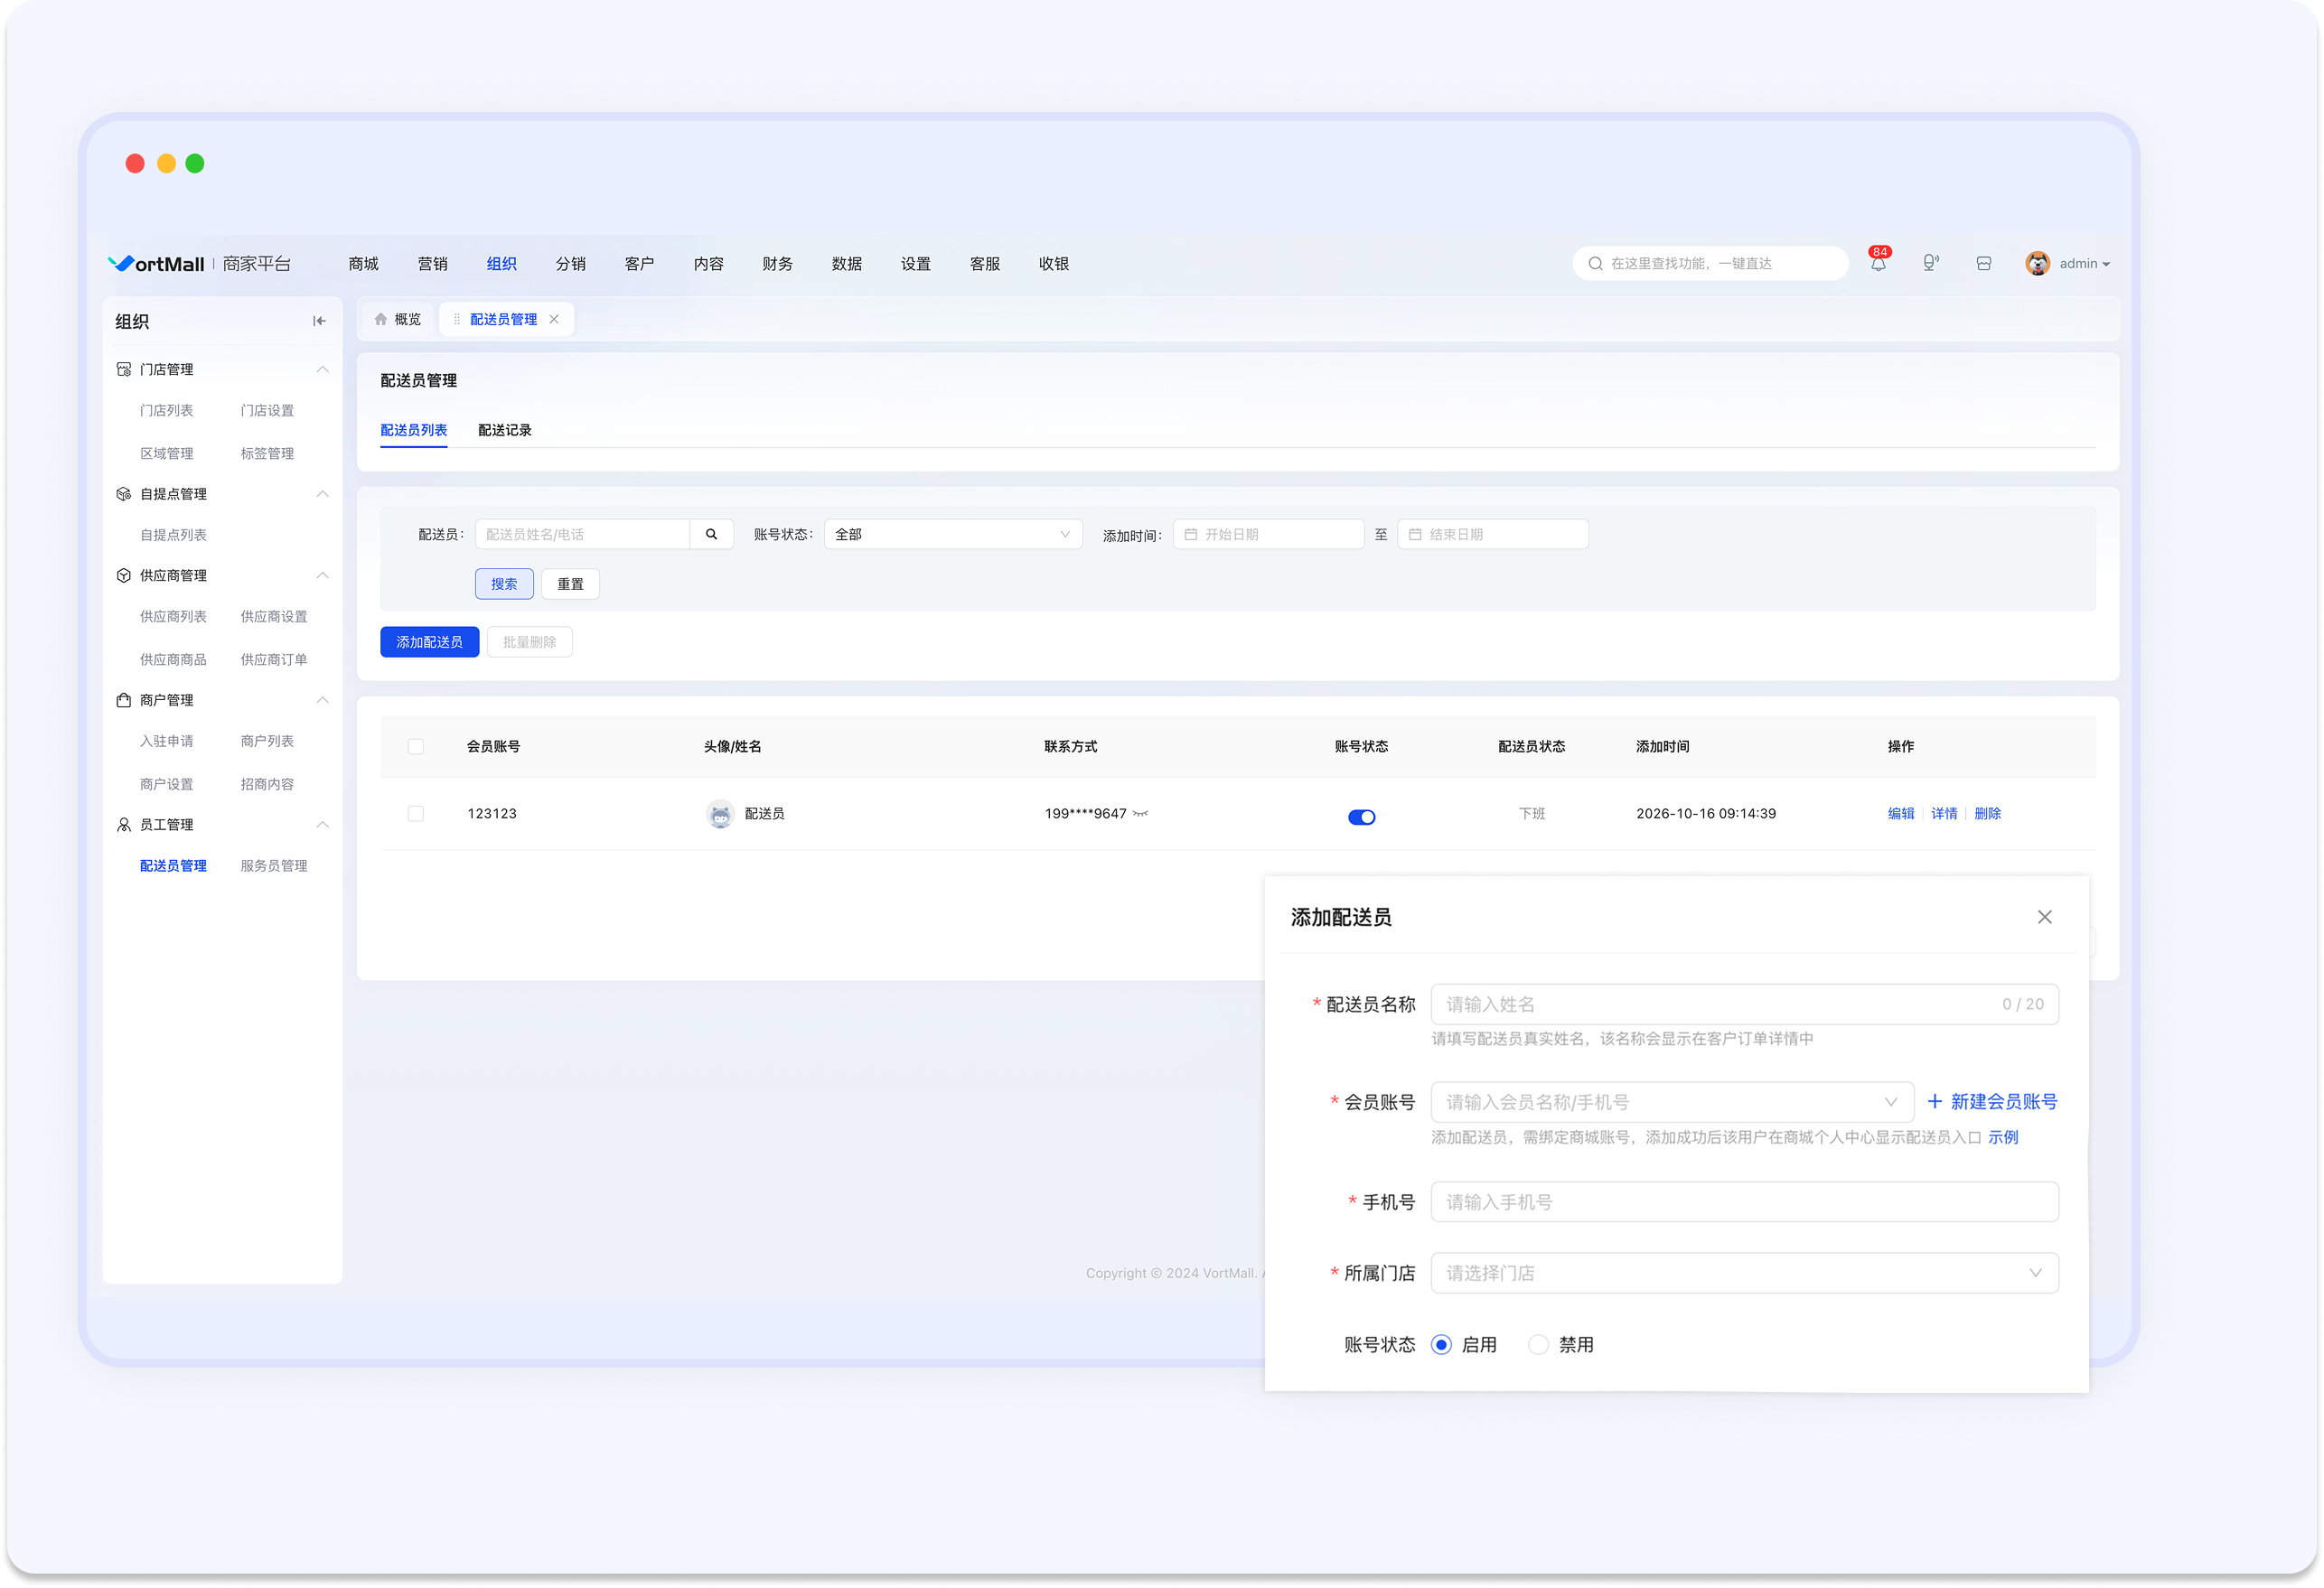This screenshot has height=1588, width=2324.
Task: Open the notification bell with 84 badge
Action: 1878,264
